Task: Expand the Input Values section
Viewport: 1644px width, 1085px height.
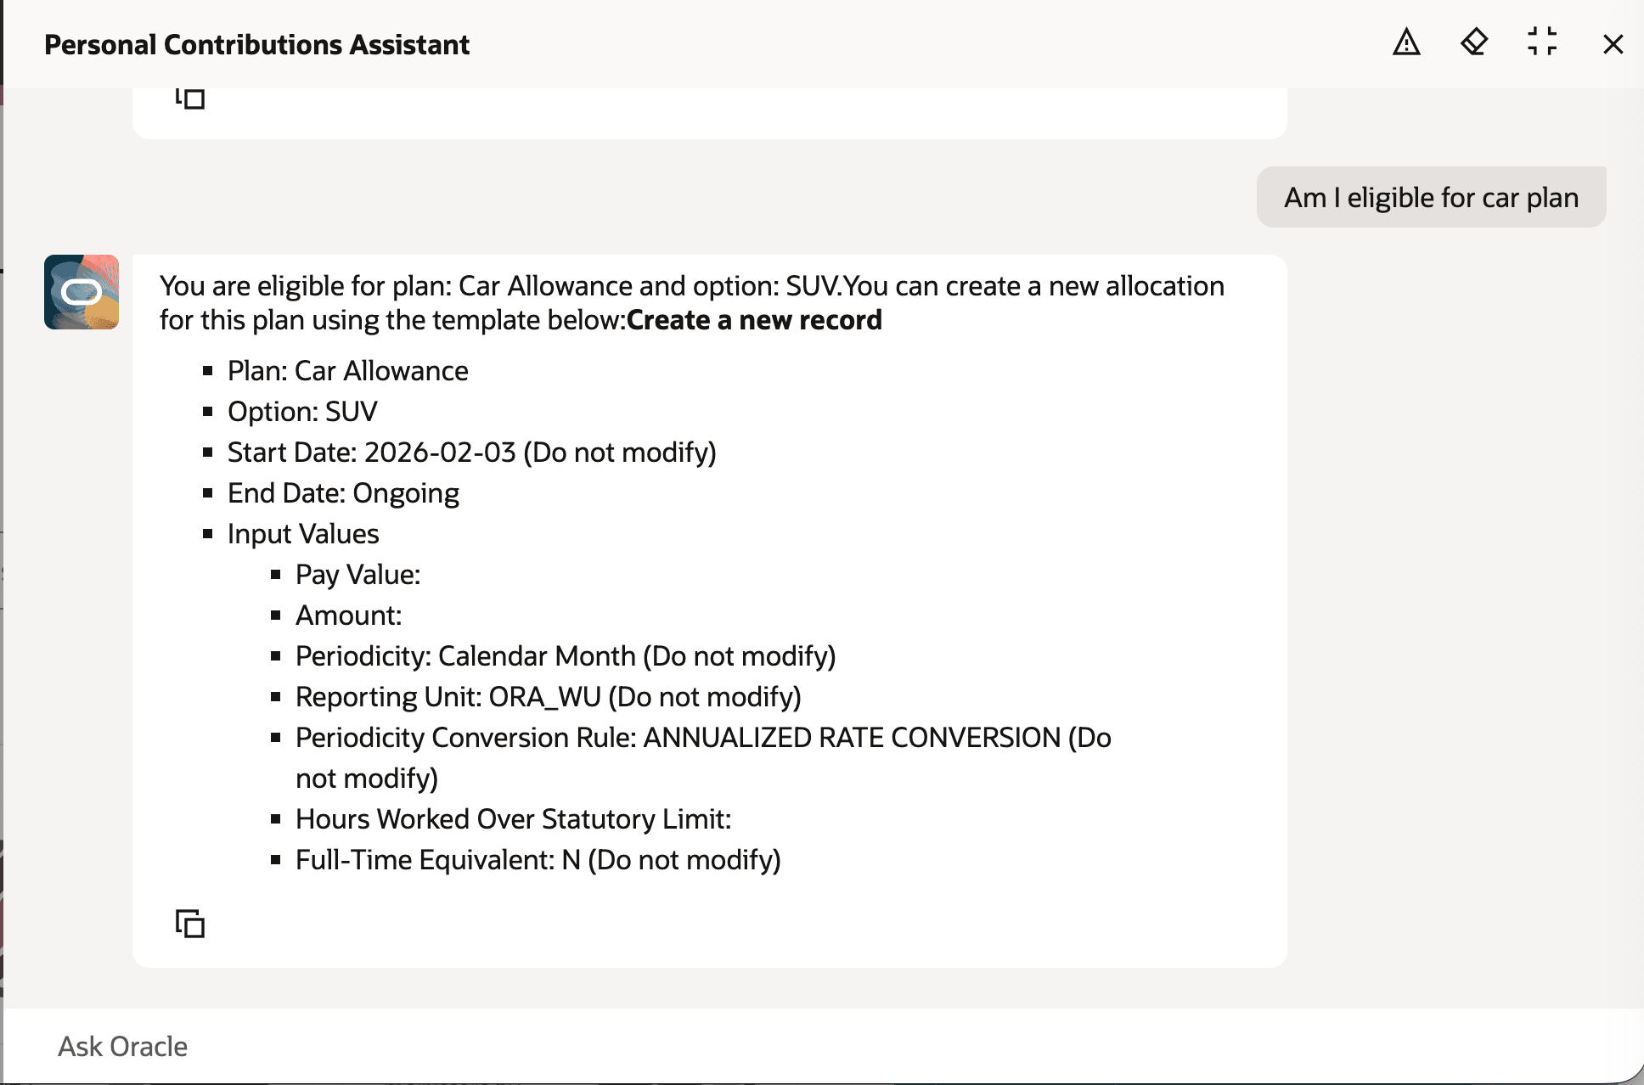Action: click(302, 533)
